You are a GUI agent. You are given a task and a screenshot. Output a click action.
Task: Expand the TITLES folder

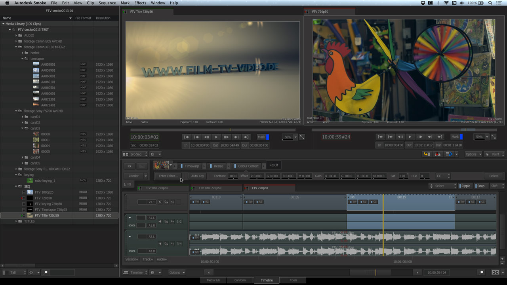coord(16,221)
